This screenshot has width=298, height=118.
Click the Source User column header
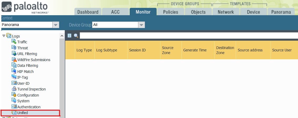click(284, 50)
